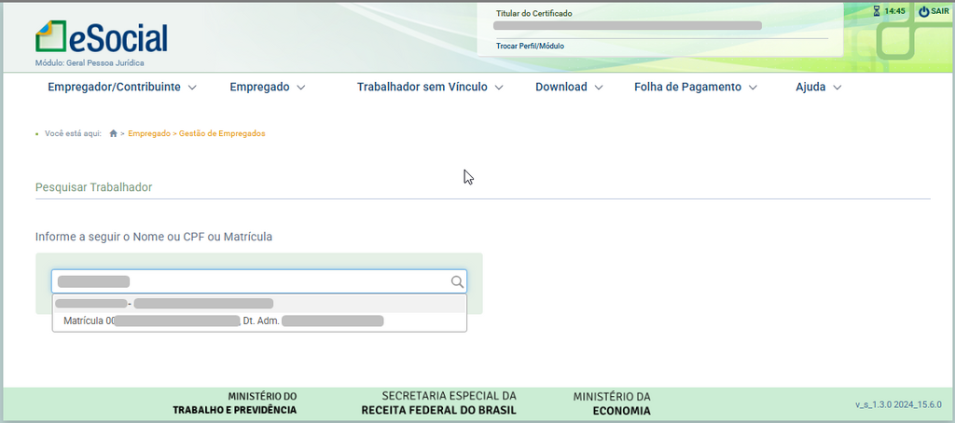Screen dimensions: 955x423
Task: Click the Receita Federal do Brasil logo
Action: (x=439, y=403)
